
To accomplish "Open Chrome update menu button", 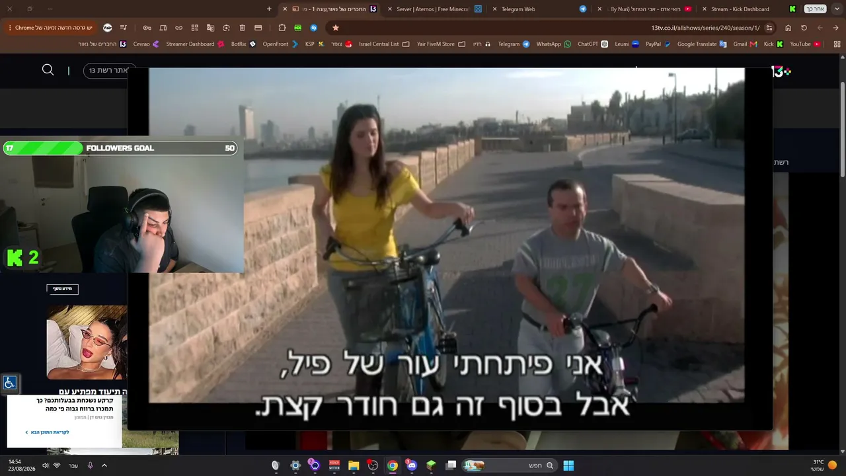I will [50, 28].
